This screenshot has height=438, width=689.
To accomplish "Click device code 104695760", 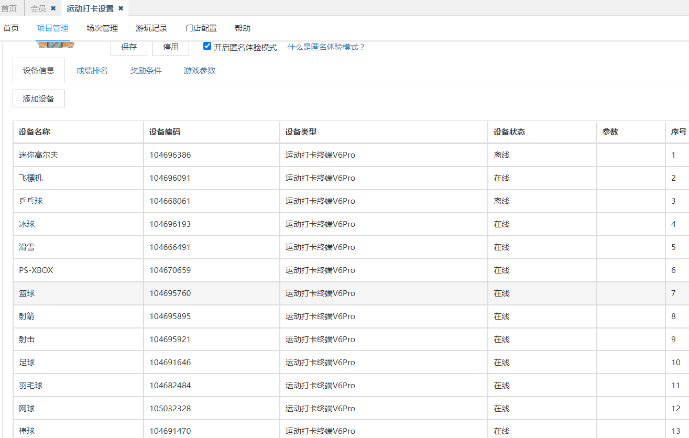I will pos(170,293).
